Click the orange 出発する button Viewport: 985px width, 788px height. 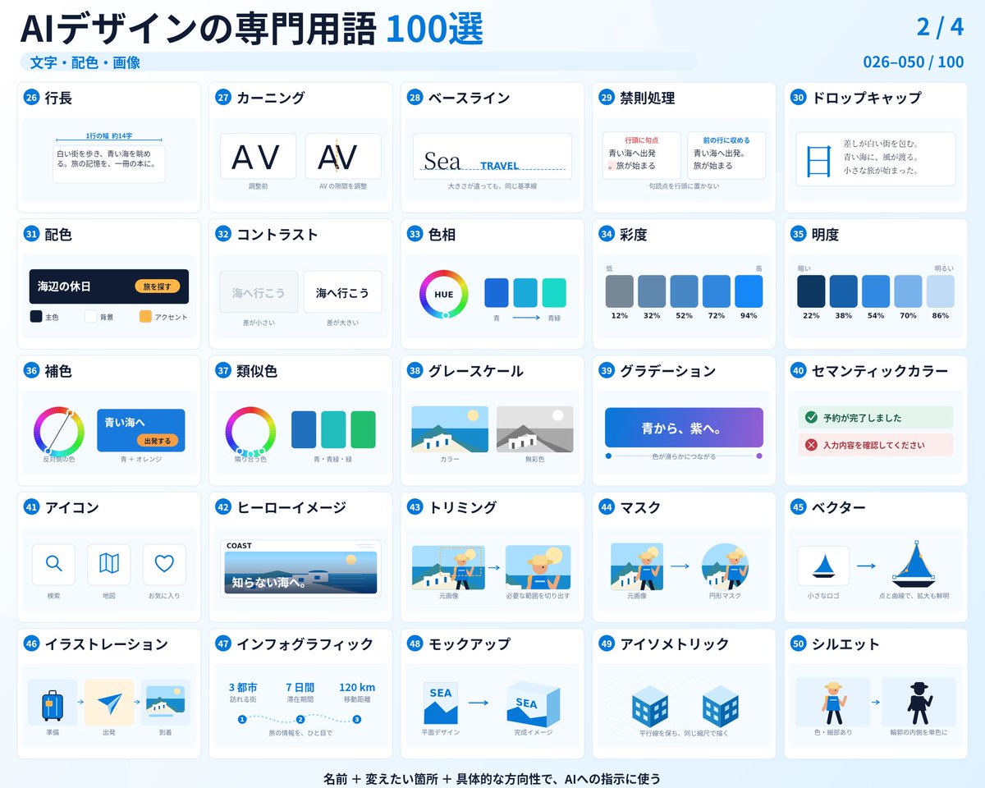[157, 441]
